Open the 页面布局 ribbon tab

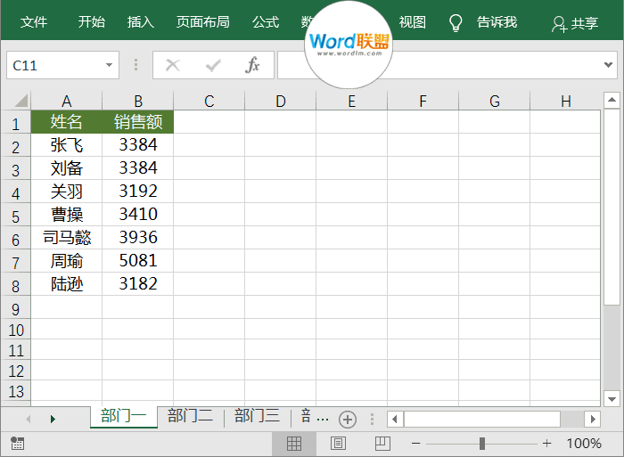tap(203, 22)
